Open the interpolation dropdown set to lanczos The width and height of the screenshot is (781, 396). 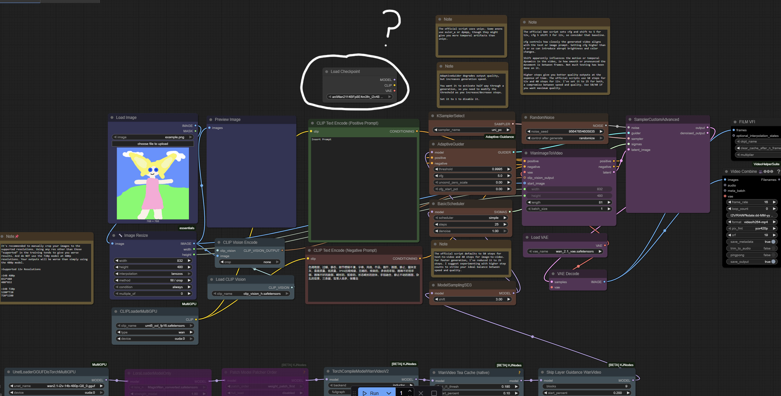pyautogui.click(x=153, y=274)
